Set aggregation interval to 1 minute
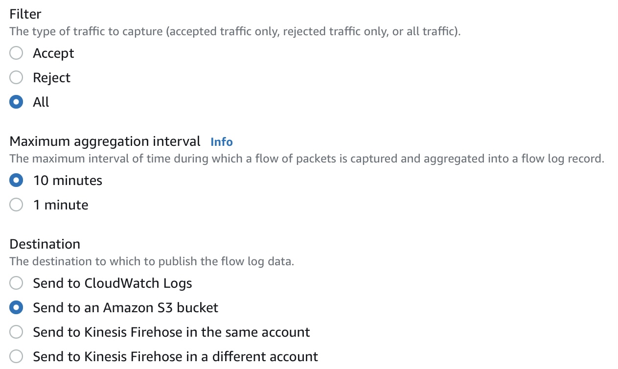The width and height of the screenshot is (618, 369). [x=16, y=205]
